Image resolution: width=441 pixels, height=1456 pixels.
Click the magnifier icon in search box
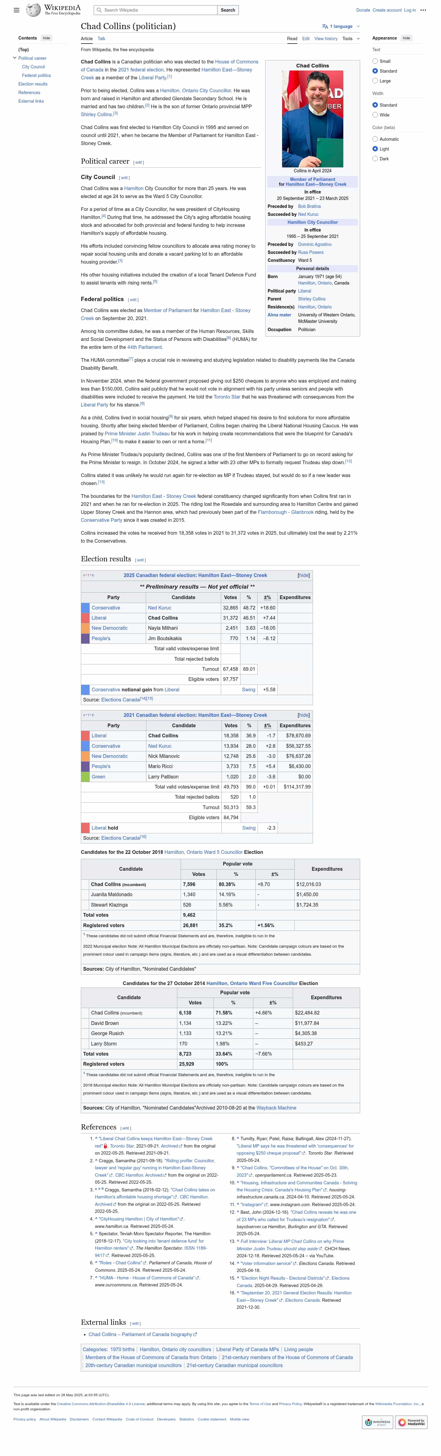[x=99, y=10]
